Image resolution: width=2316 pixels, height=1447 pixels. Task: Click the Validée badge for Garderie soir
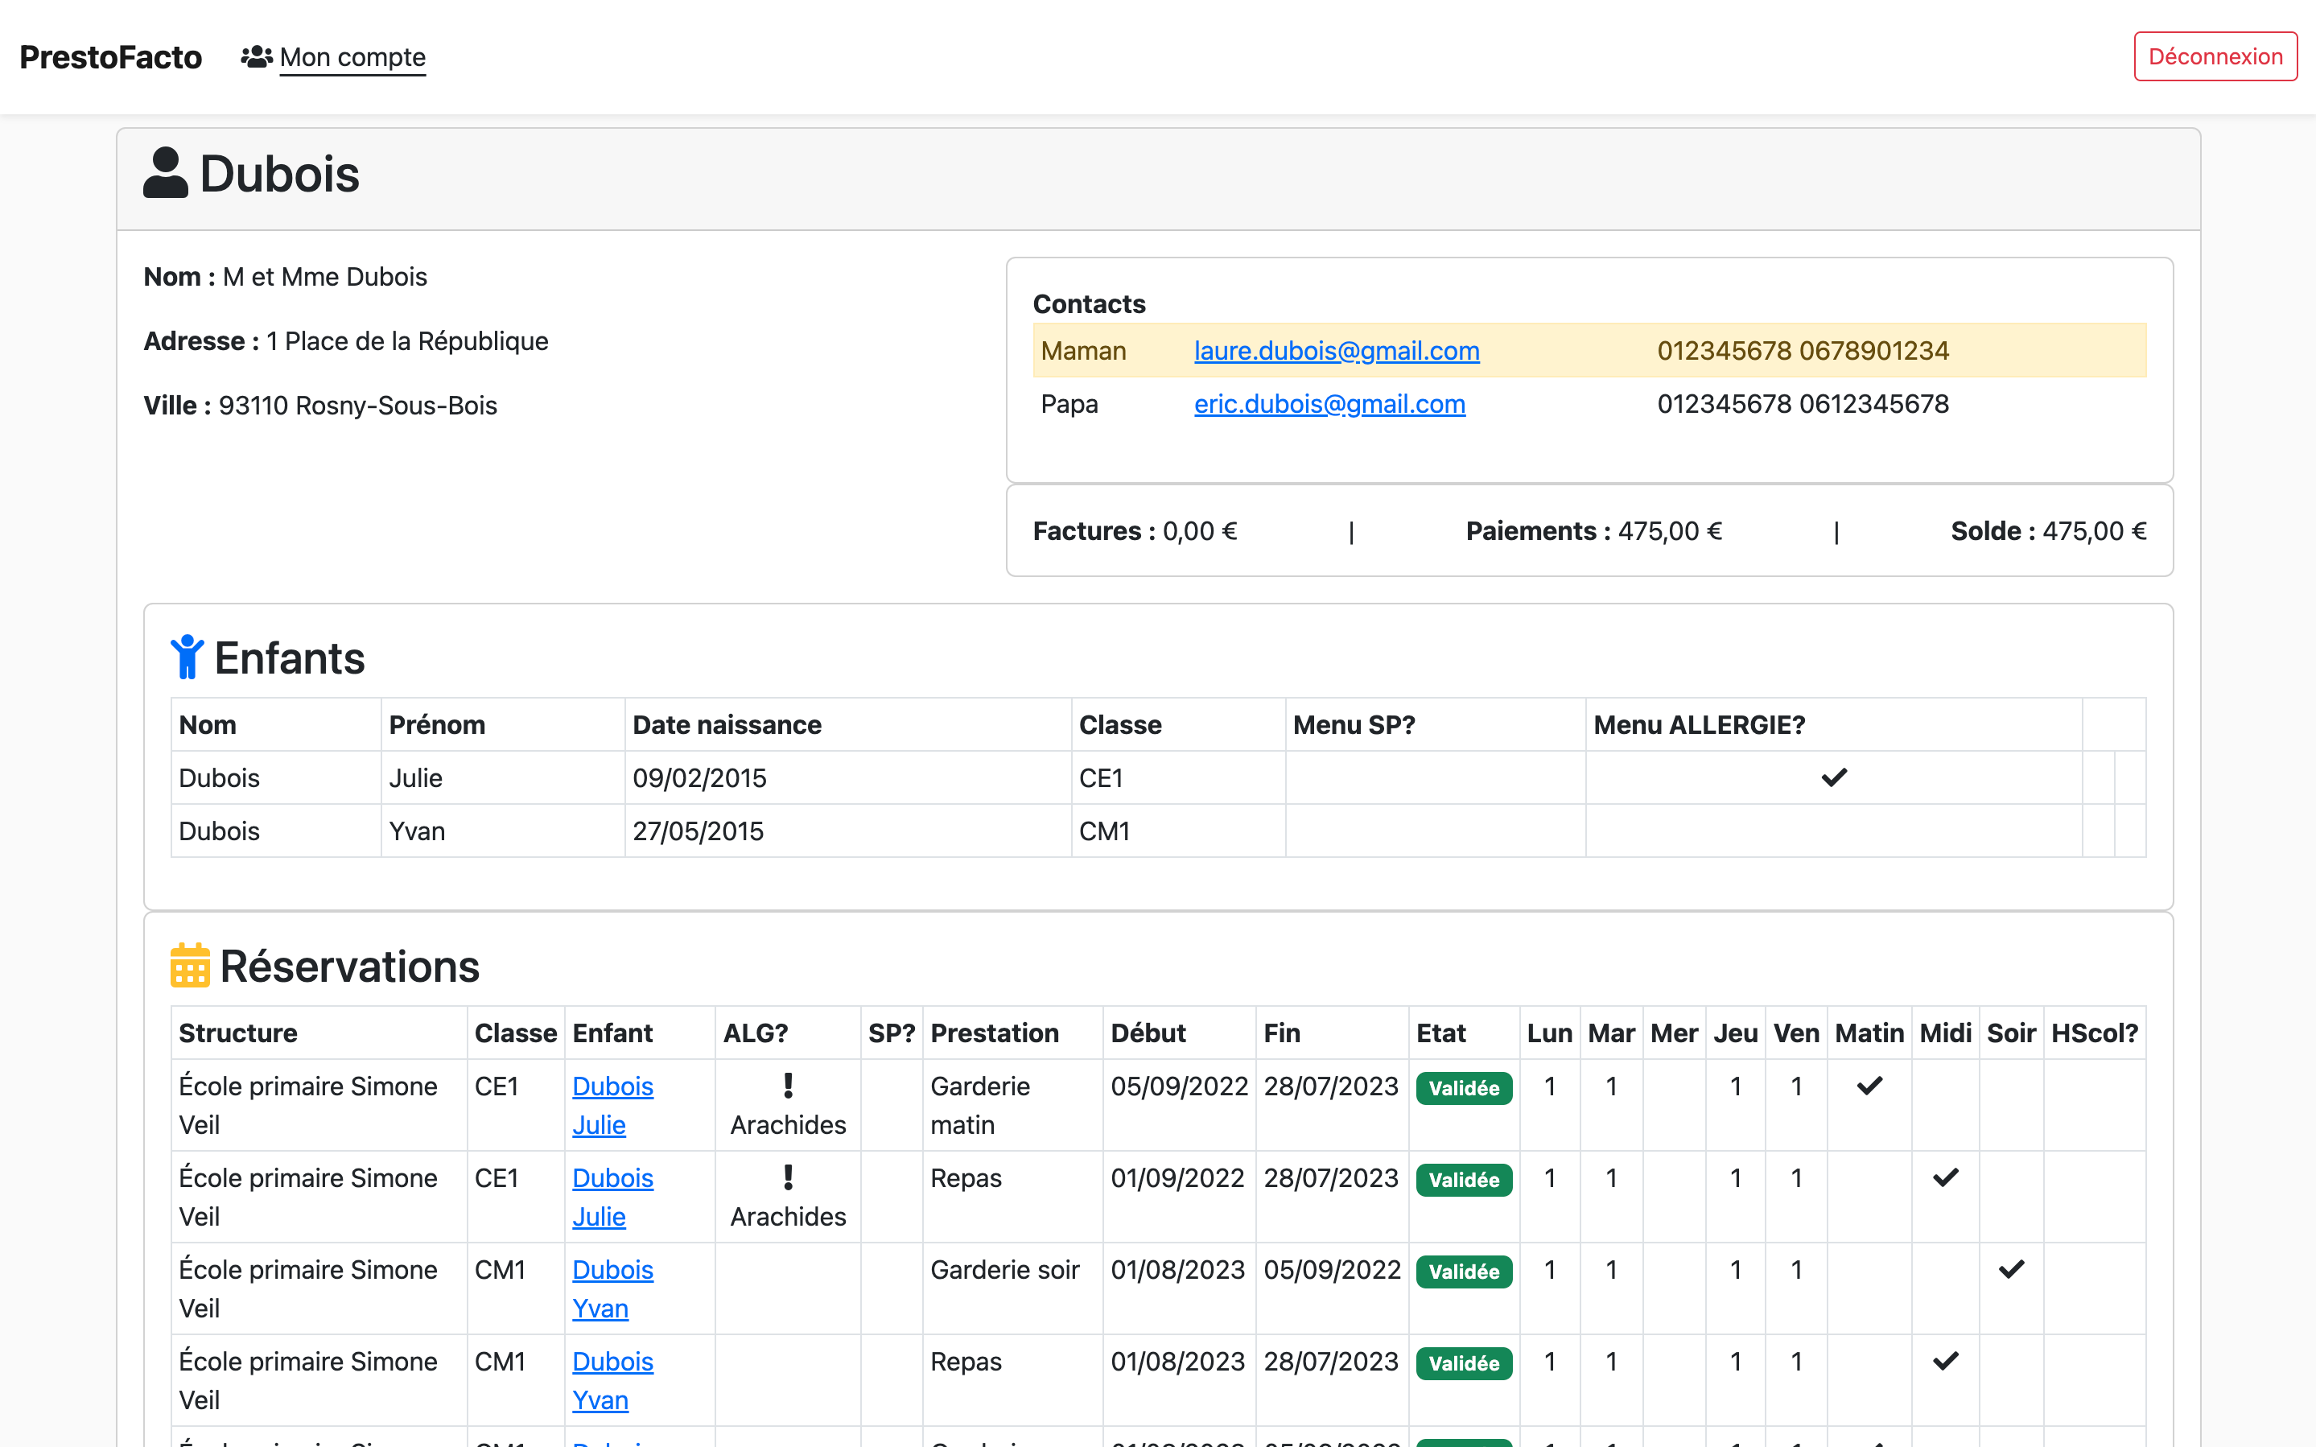click(x=1463, y=1272)
